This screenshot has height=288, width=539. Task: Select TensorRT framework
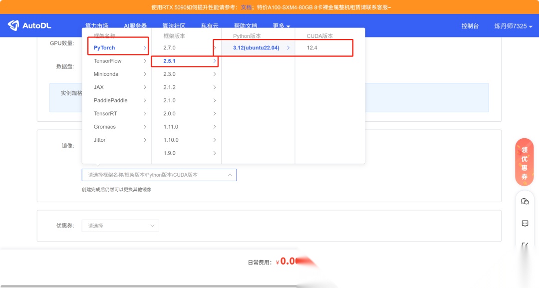point(118,113)
